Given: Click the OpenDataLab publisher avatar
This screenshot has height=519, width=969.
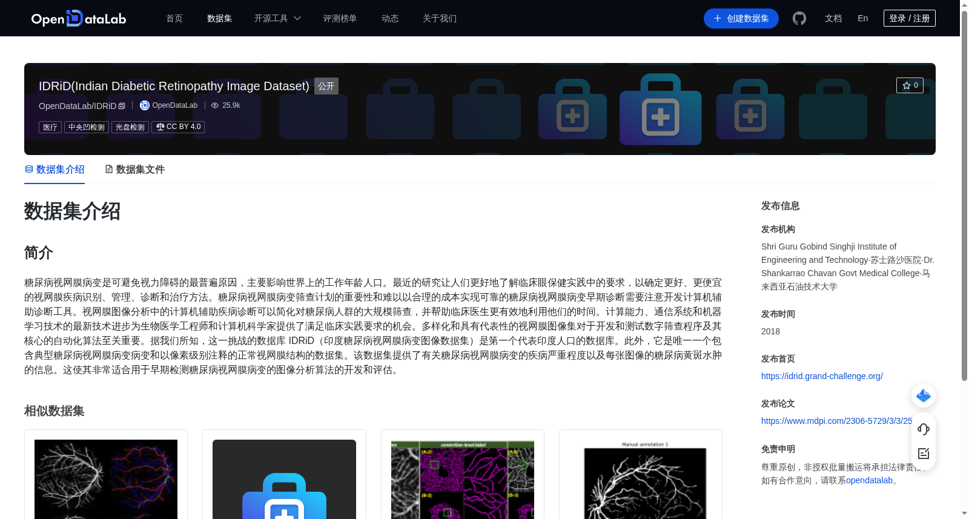Looking at the screenshot, I should (x=145, y=105).
